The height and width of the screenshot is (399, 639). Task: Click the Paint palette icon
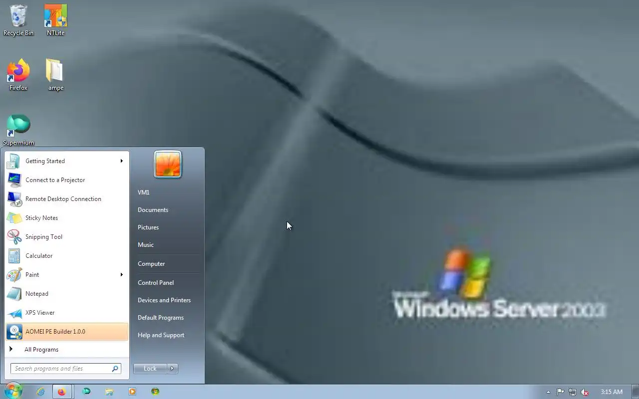point(14,275)
